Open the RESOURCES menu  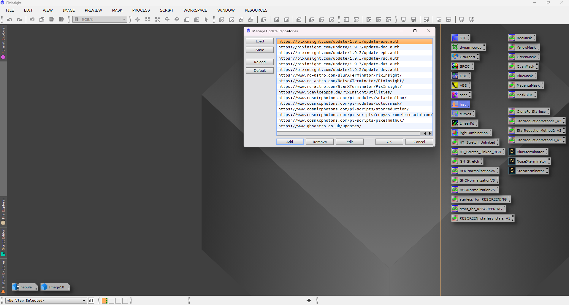click(256, 10)
